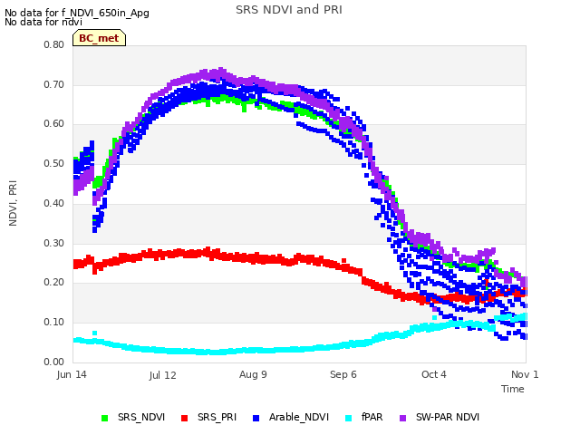Click the 0.20 y-axis tick value
The height and width of the screenshot is (435, 580).
pos(54,282)
